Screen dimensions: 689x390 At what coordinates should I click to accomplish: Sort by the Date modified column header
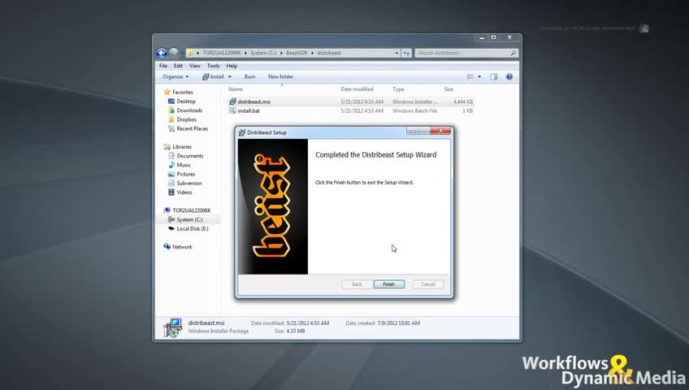[x=357, y=89]
